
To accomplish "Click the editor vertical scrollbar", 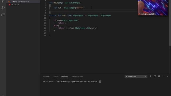I will click(170, 23).
